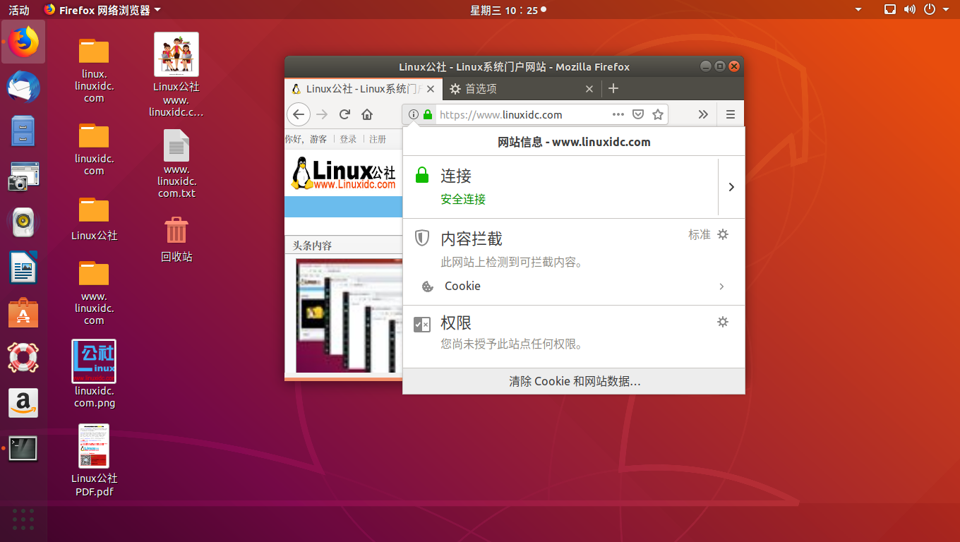Go to the Firefox home page
Viewport: 960px width, 542px height.
(x=367, y=114)
